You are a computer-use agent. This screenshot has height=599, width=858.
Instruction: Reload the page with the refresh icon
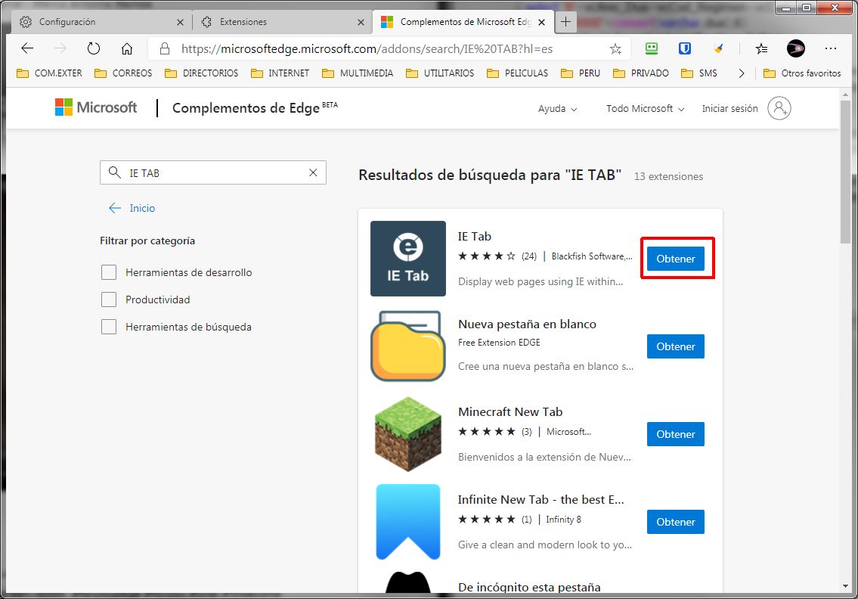[x=94, y=48]
